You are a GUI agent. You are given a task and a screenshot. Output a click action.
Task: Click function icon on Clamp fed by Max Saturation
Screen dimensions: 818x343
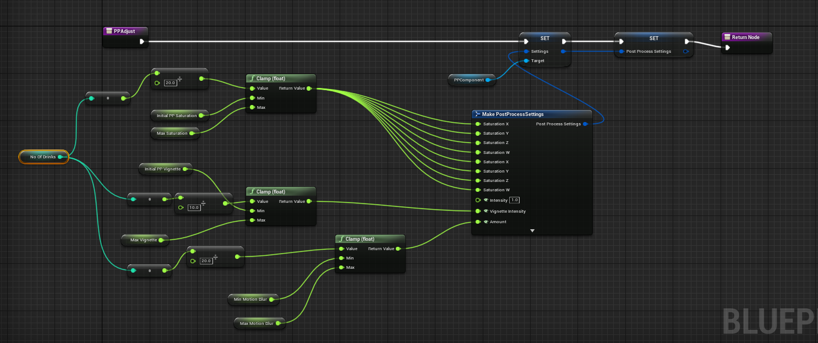[252, 79]
